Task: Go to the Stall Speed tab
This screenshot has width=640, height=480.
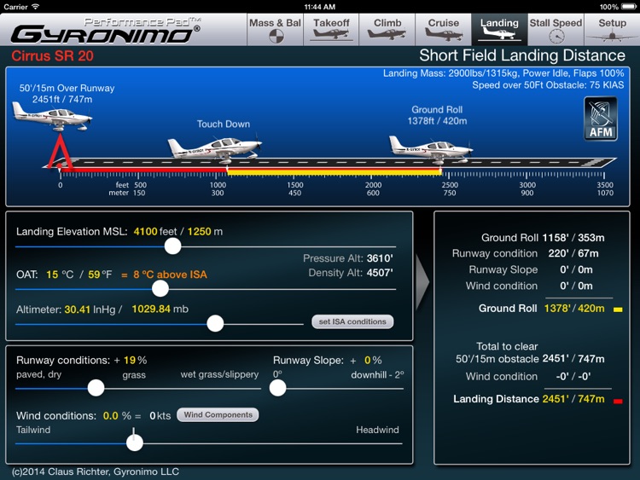Action: (556, 29)
